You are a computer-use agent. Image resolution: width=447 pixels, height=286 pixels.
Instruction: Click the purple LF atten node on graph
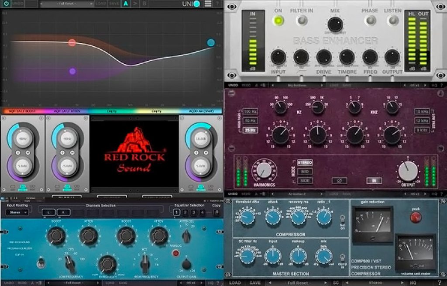[x=72, y=71]
